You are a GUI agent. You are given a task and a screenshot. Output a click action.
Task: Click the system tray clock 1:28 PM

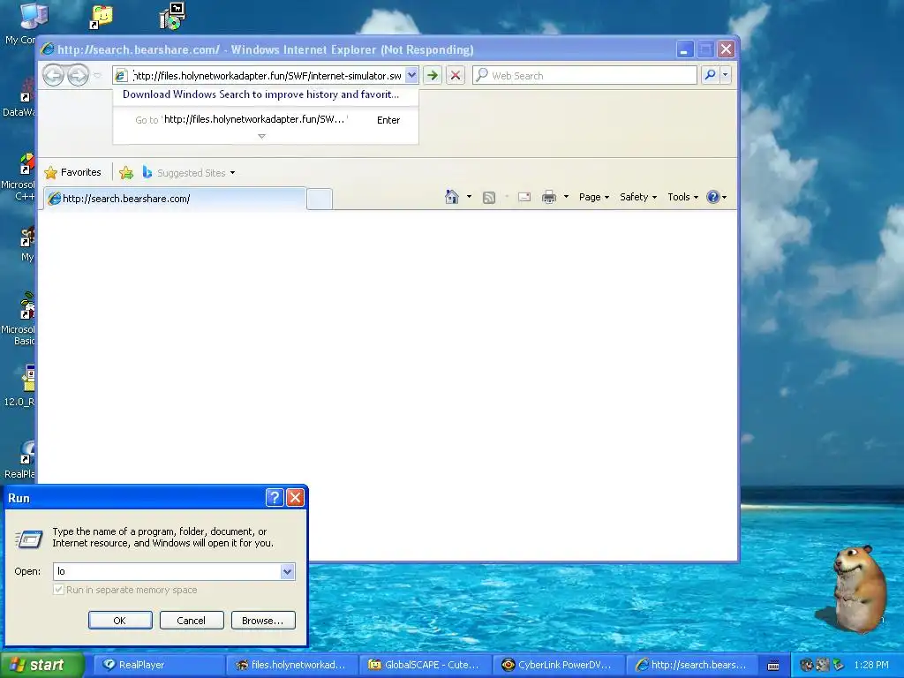click(871, 665)
